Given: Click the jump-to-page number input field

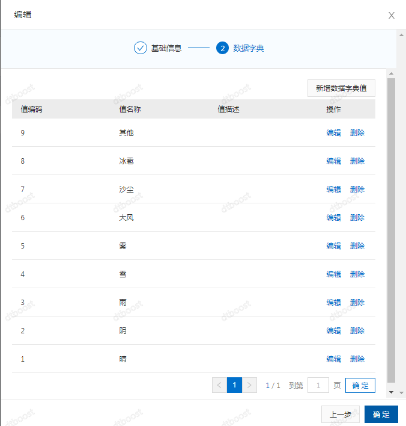Looking at the screenshot, I should [318, 385].
